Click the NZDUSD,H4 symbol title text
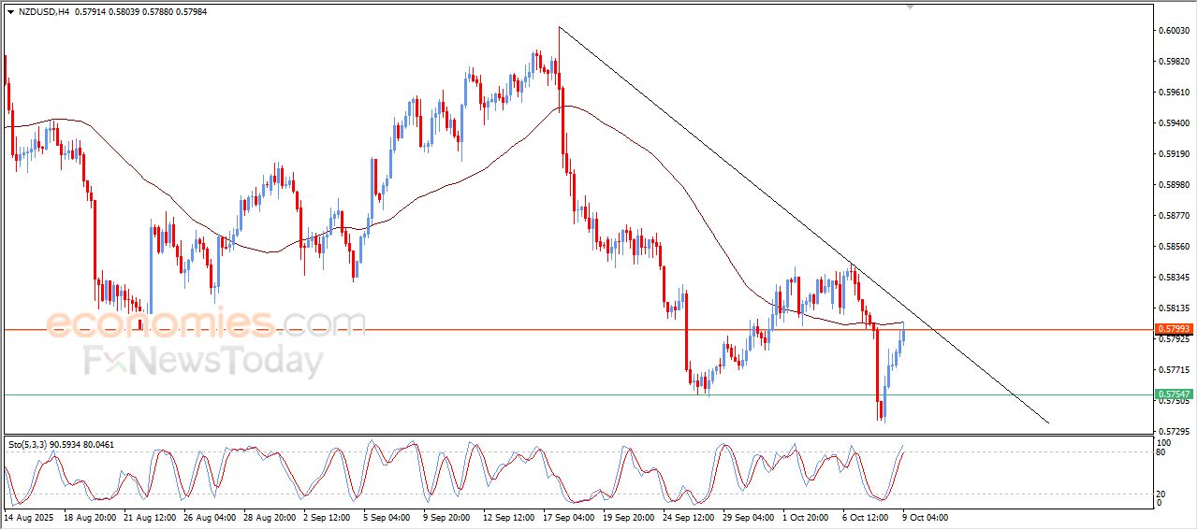 [x=44, y=11]
